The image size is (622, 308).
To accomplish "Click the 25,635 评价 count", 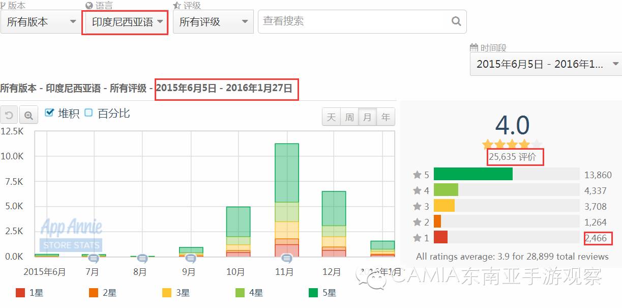I will [513, 157].
